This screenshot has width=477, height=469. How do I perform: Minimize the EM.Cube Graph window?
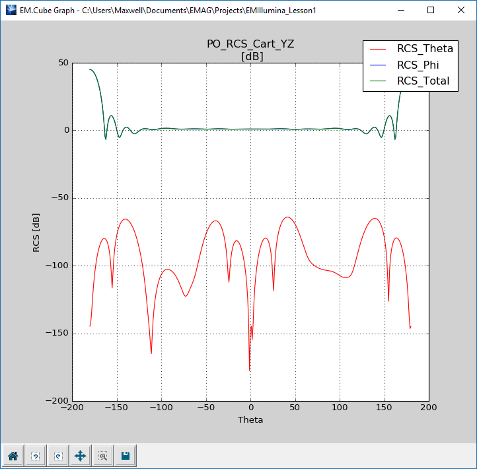pos(401,10)
